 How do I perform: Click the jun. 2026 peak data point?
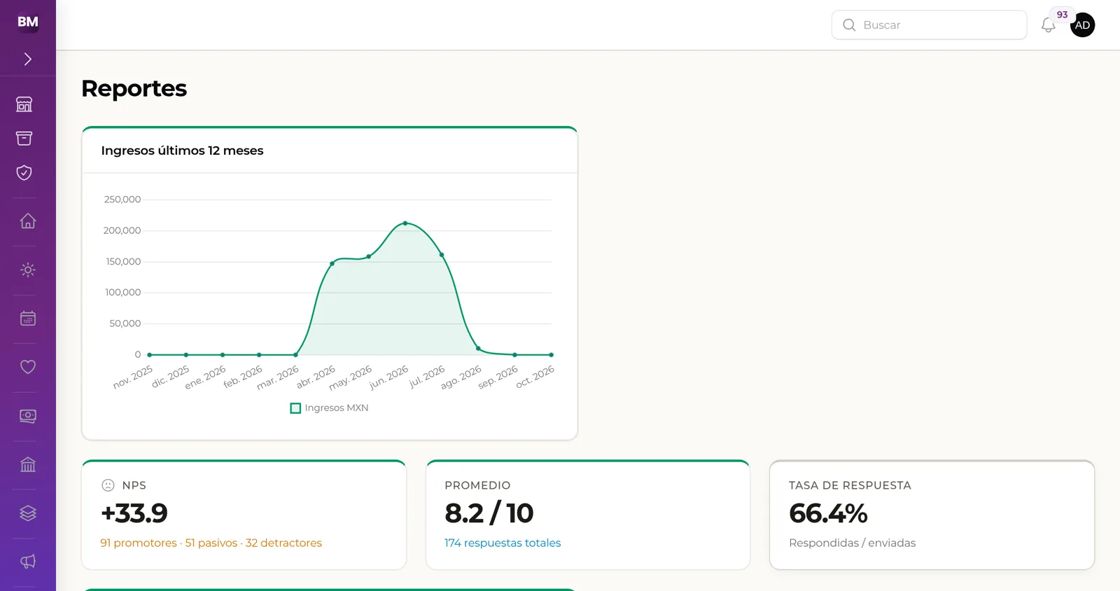pyautogui.click(x=405, y=223)
